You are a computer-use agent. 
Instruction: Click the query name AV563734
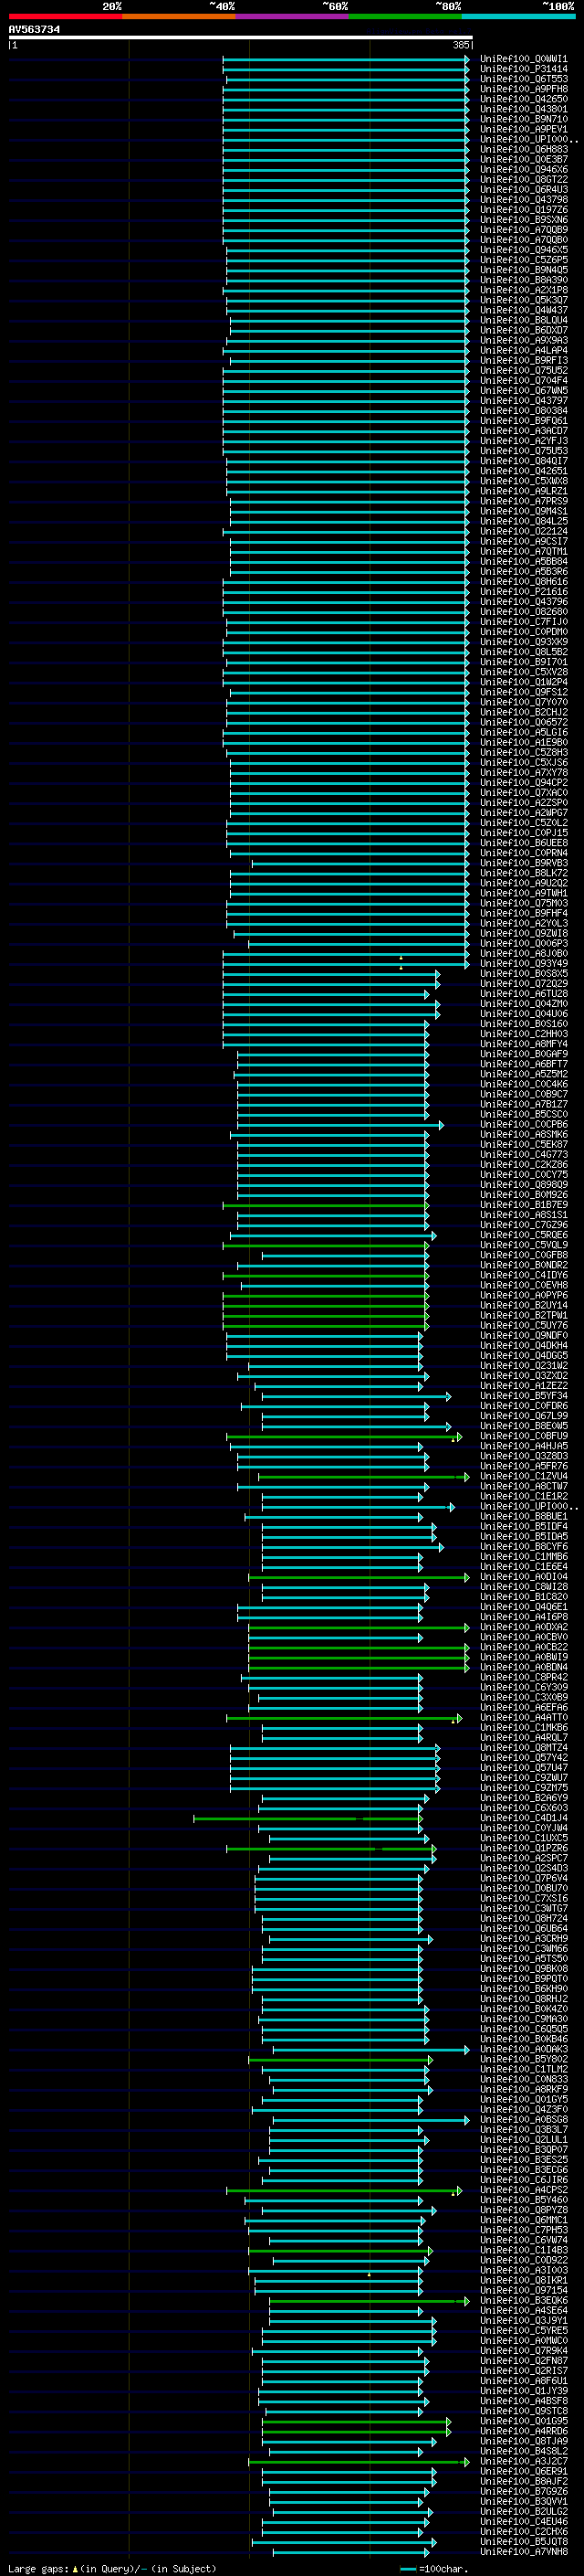(34, 30)
